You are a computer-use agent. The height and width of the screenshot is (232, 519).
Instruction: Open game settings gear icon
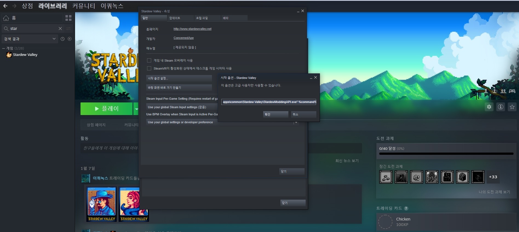pyautogui.click(x=489, y=107)
